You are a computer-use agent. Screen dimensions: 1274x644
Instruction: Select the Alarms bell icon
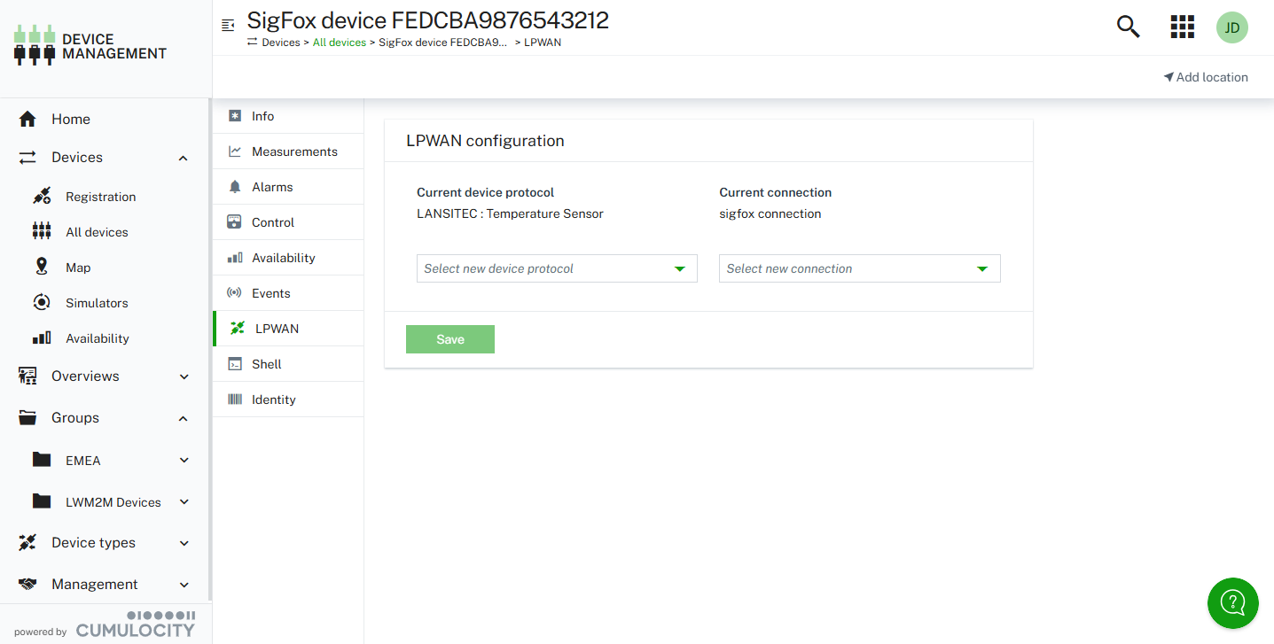pos(235,186)
